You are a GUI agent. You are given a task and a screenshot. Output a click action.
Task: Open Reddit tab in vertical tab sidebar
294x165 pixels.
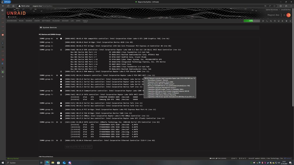coord(3,35)
